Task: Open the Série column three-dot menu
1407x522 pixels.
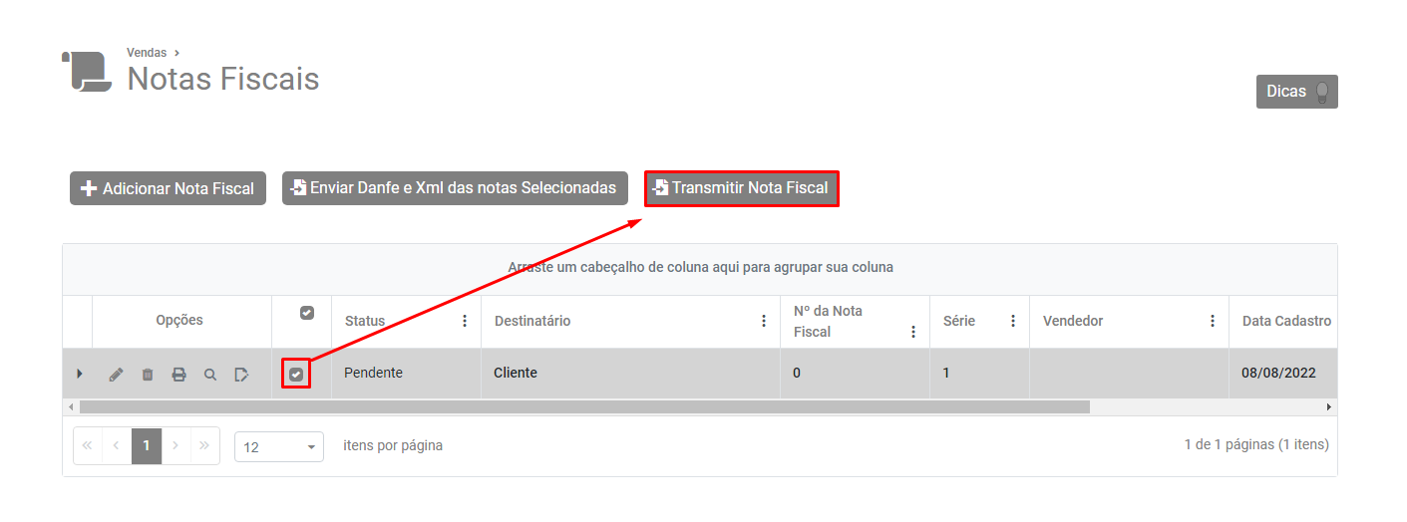Action: [x=1013, y=321]
